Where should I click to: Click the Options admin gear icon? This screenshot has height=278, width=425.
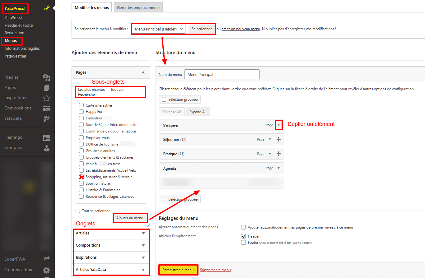[46, 270]
